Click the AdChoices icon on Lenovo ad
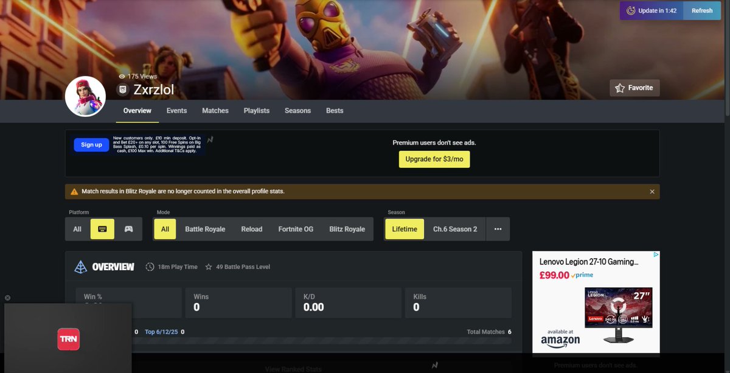Screen dimensions: 730x373 [x=656, y=255]
